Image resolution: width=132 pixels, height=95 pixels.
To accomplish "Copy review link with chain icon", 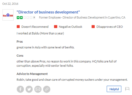I will coord(47,89).
